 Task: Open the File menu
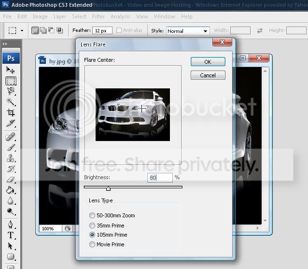(7, 16)
